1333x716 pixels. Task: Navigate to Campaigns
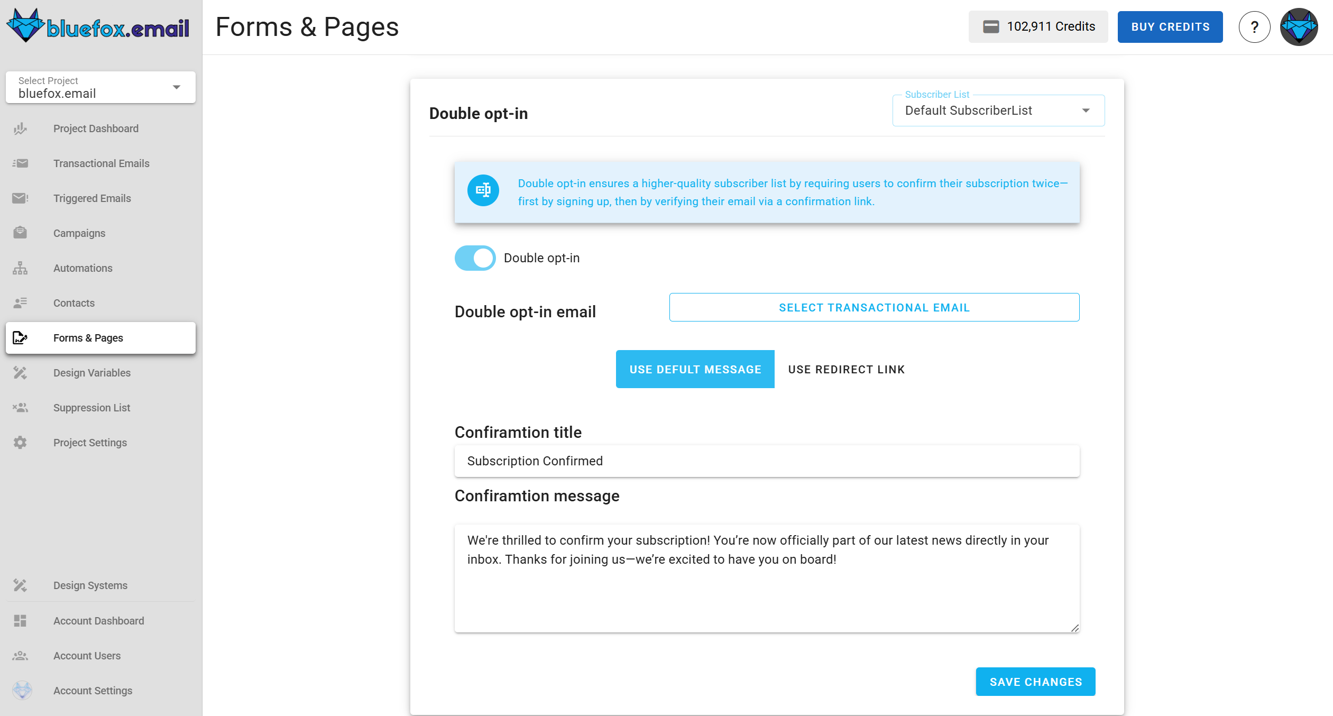click(x=100, y=233)
